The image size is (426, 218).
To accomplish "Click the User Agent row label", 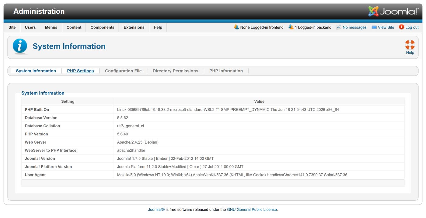I will point(35,175).
